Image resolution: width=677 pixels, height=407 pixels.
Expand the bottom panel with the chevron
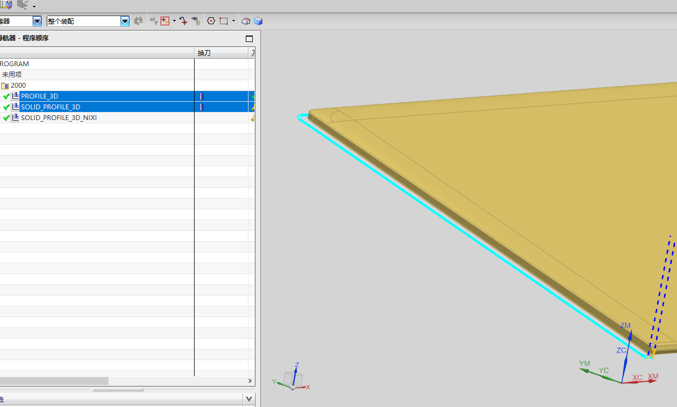click(x=249, y=399)
